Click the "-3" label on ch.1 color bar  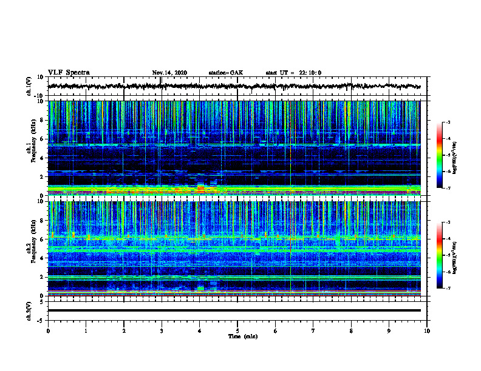click(x=448, y=122)
